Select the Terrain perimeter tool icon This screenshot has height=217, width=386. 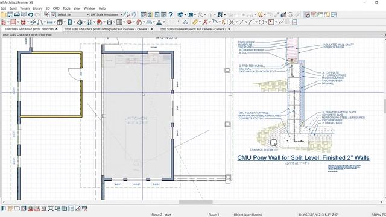click(x=149, y=22)
